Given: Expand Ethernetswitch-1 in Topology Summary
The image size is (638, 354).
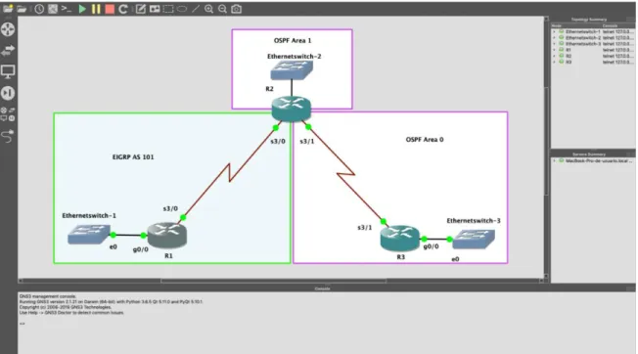Looking at the screenshot, I should tap(554, 31).
